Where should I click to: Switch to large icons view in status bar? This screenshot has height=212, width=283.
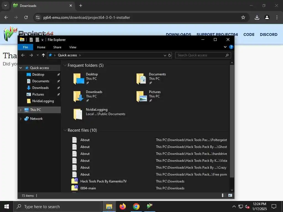230,195
